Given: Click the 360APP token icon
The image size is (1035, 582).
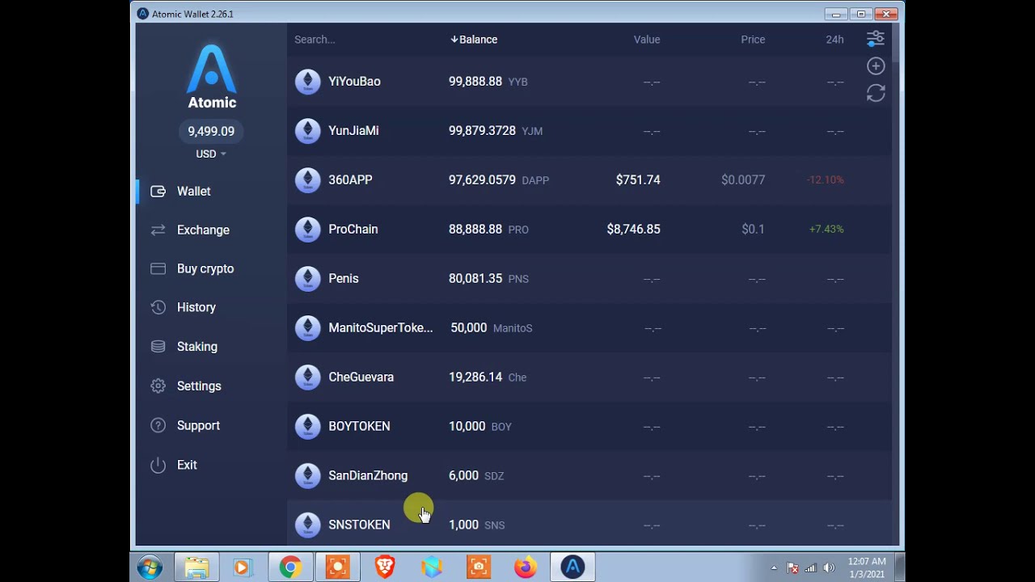Looking at the screenshot, I should coord(307,180).
